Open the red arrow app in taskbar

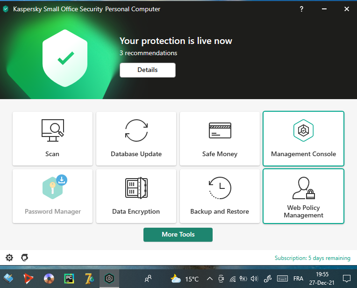pos(29,279)
